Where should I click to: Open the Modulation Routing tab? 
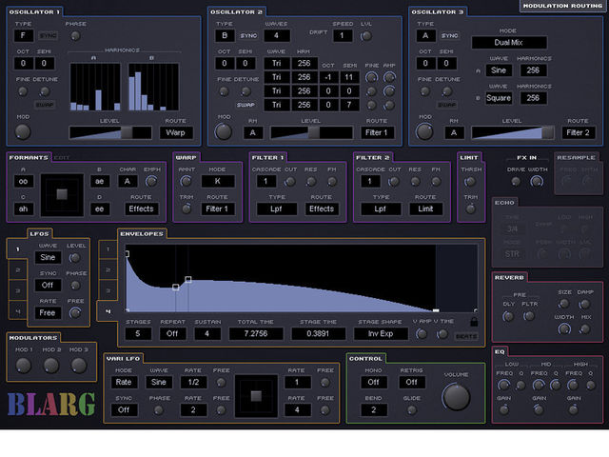click(562, 6)
